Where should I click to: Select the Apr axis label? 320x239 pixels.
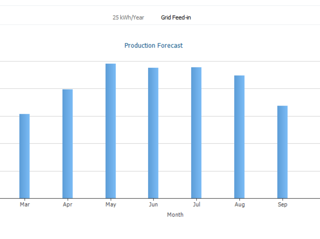[68, 205]
